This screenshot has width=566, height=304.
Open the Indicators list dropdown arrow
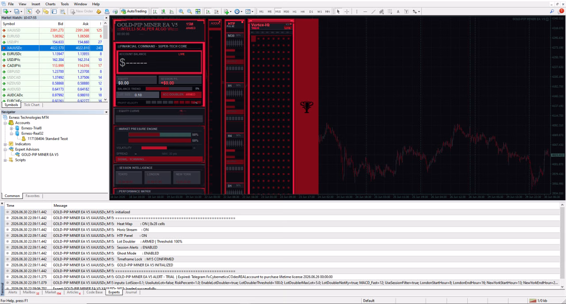tap(231, 11)
